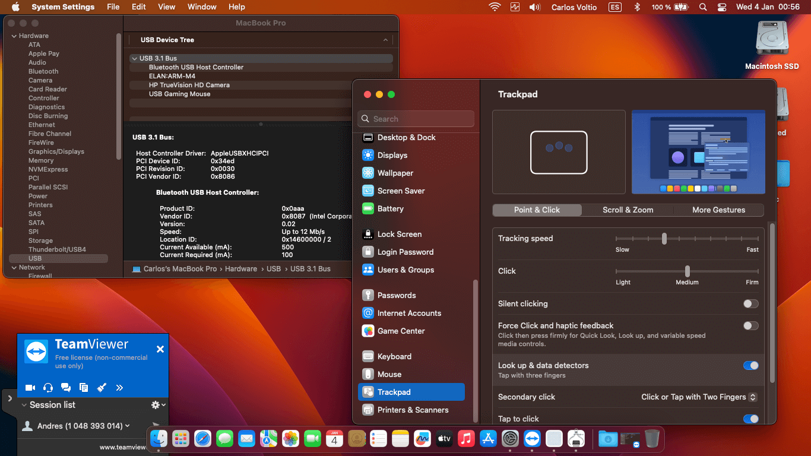Click the TeamViewer icon in the Dock
Screen dimensions: 811x456
pyautogui.click(x=533, y=439)
